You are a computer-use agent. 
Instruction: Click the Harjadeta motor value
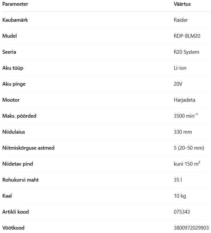[184, 100]
